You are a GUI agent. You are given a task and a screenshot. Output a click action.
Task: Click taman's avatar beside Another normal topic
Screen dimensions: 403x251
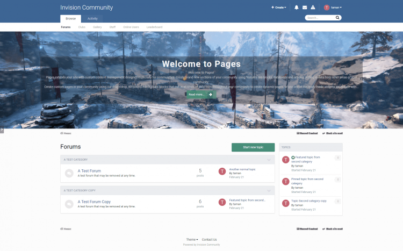(222, 171)
